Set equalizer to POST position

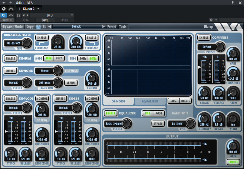click(x=159, y=113)
